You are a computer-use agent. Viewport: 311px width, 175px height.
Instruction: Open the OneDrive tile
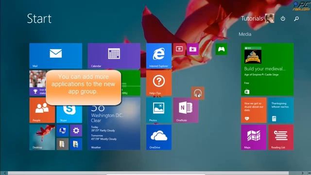coord(159,137)
